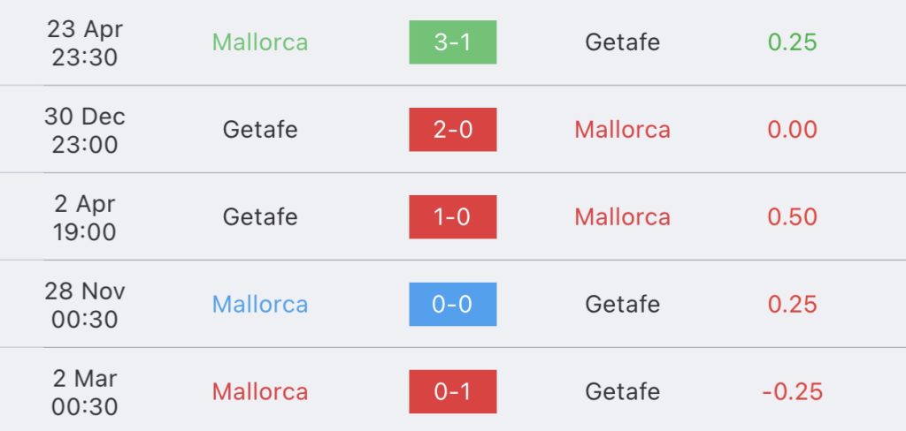Open the blue 0-0 score badge
Image resolution: width=906 pixels, height=431 pixels.
click(452, 305)
